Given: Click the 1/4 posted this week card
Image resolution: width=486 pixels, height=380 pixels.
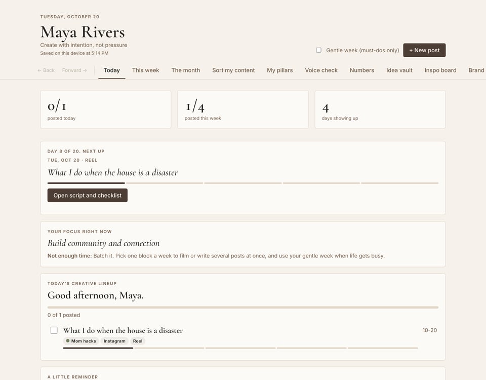Looking at the screenshot, I should [243, 109].
